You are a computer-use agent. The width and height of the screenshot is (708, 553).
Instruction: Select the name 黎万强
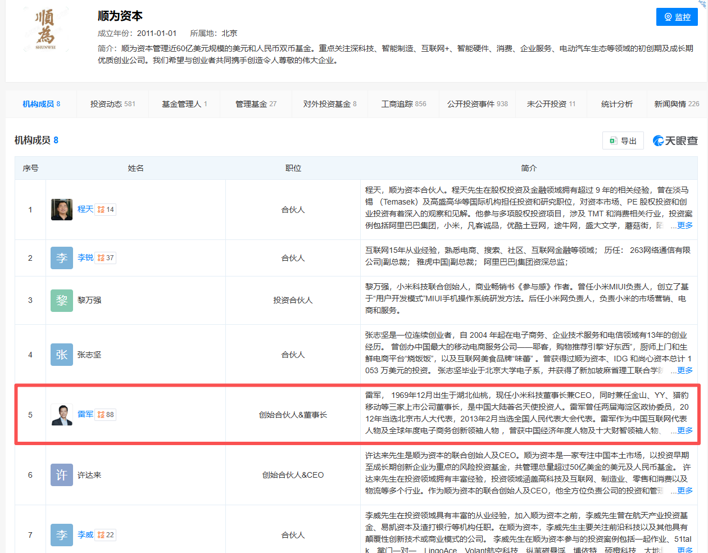(89, 300)
